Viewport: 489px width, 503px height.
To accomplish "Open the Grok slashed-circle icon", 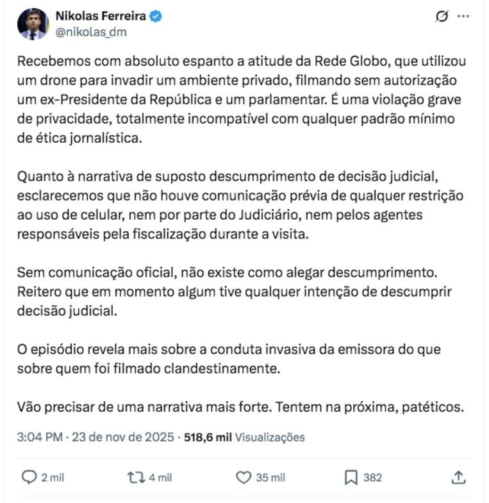I will point(441,17).
